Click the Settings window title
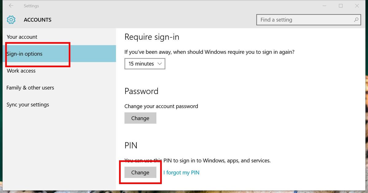The height and width of the screenshot is (193, 368). tap(31, 6)
